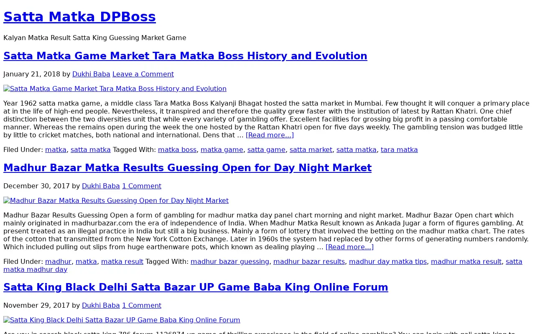Click the Leave a Comment link
The height and width of the screenshot is (334, 535).
(x=143, y=74)
